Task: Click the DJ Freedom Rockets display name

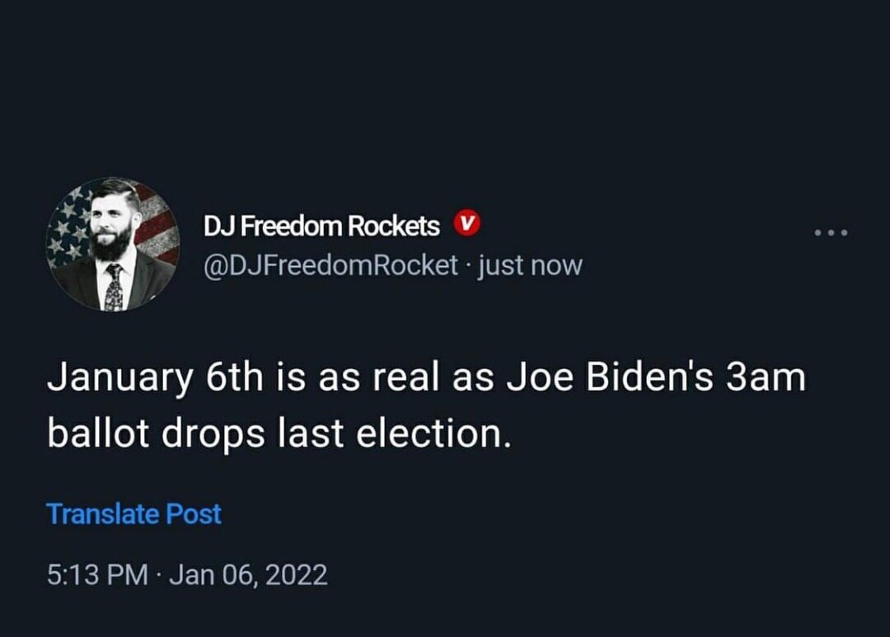Action: point(321,225)
